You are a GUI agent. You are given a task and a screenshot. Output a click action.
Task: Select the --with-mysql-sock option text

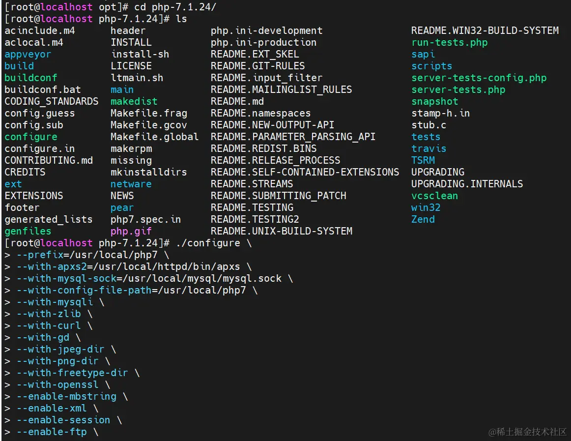coord(66,278)
